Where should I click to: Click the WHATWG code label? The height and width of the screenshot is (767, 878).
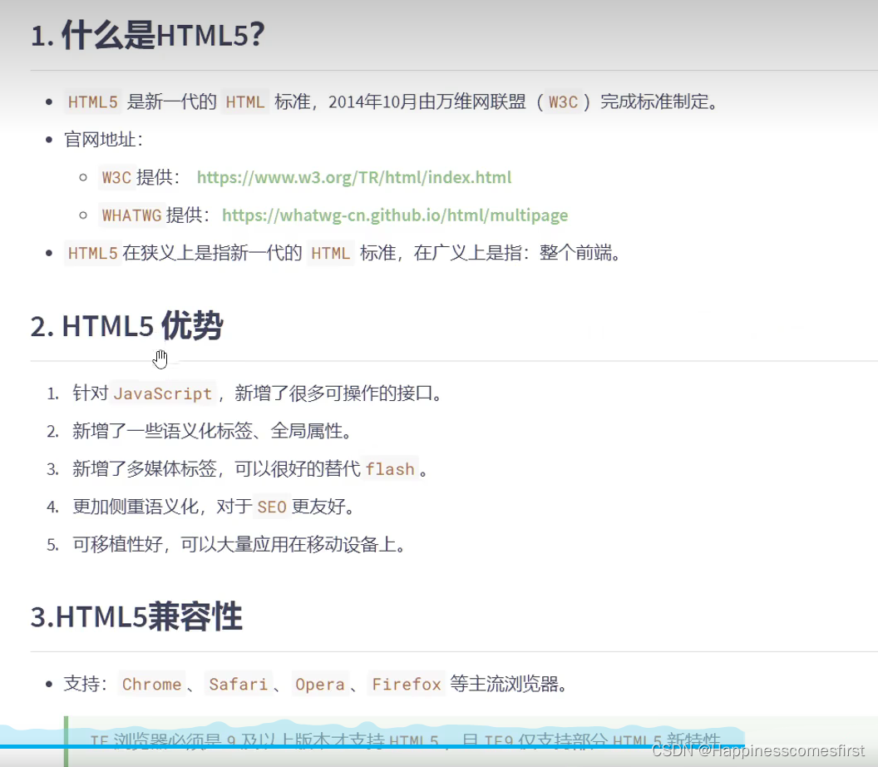coord(131,215)
